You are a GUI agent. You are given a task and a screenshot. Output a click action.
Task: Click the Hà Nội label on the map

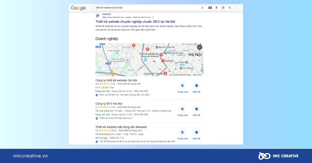(195, 55)
